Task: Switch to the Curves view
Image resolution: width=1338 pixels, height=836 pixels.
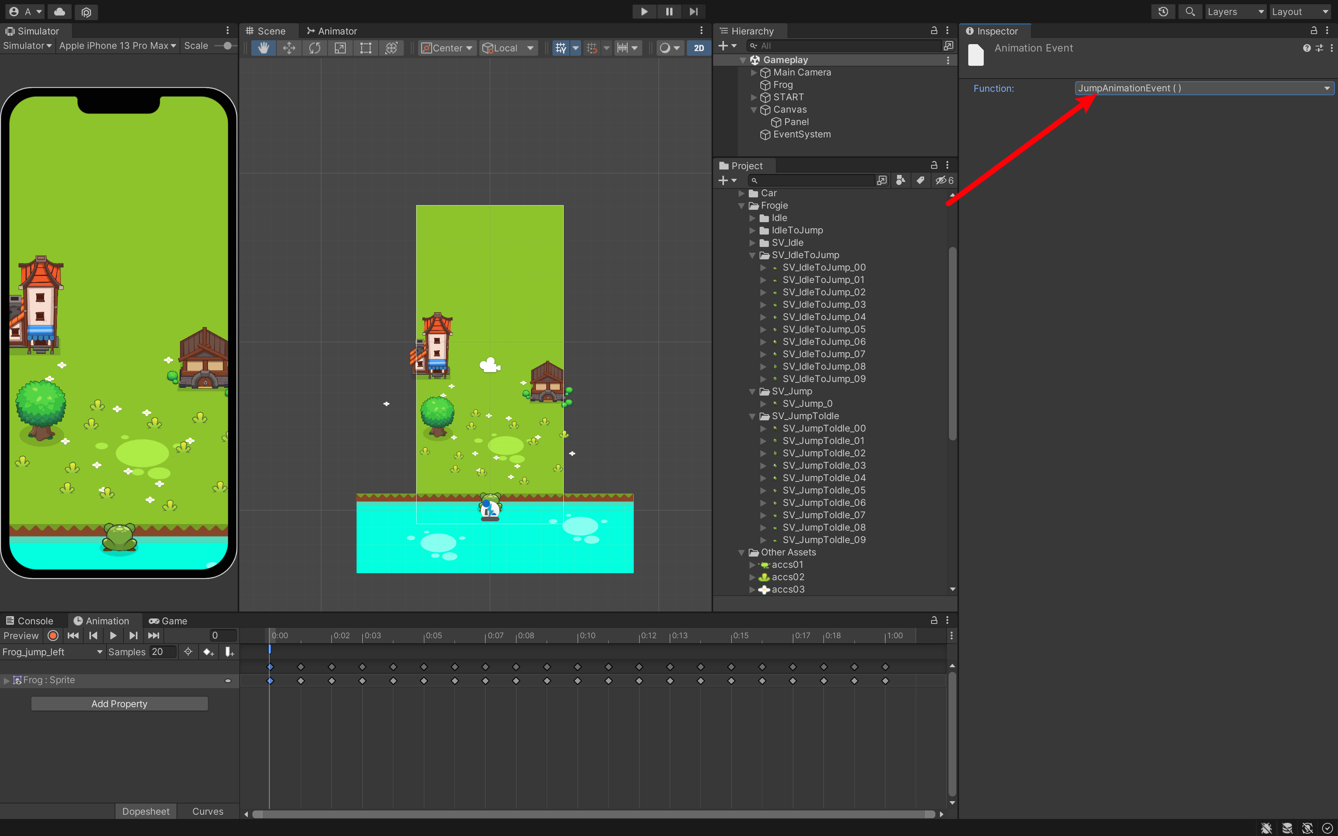Action: pyautogui.click(x=208, y=812)
